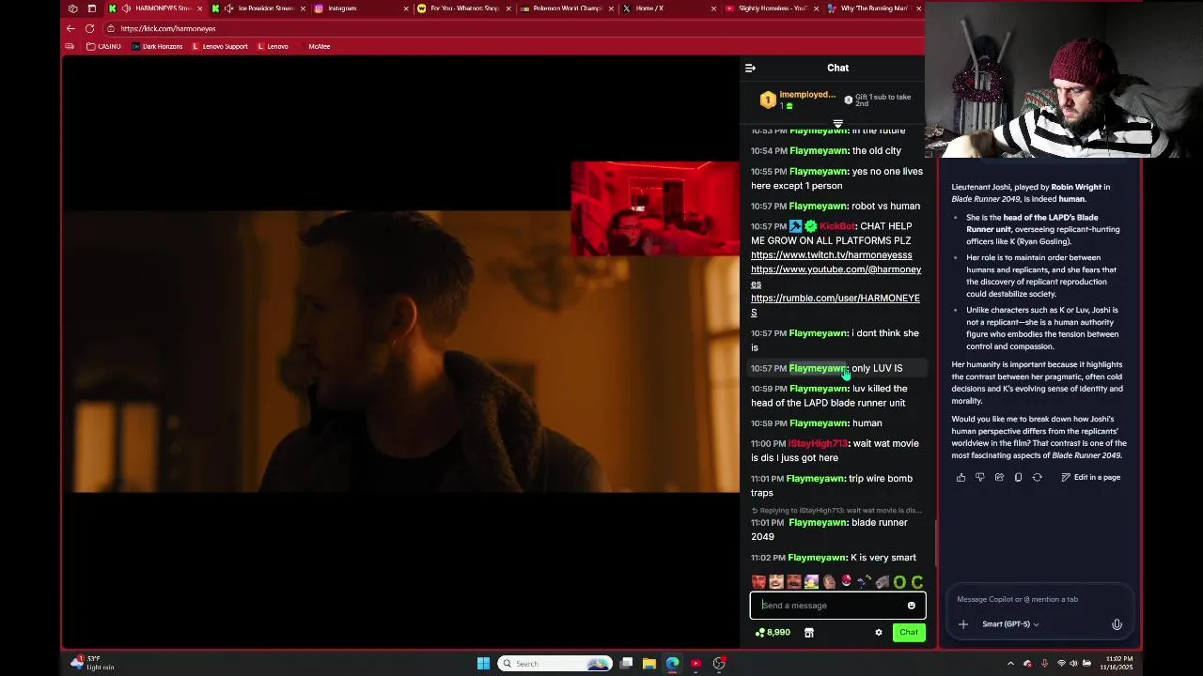Open the McAfee bookmark
Image resolution: width=1203 pixels, height=676 pixels.
pos(319,46)
